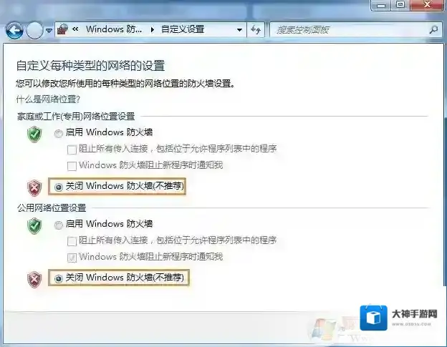Toggle notify checkbox under 家庭或工作 network

pos(72,166)
